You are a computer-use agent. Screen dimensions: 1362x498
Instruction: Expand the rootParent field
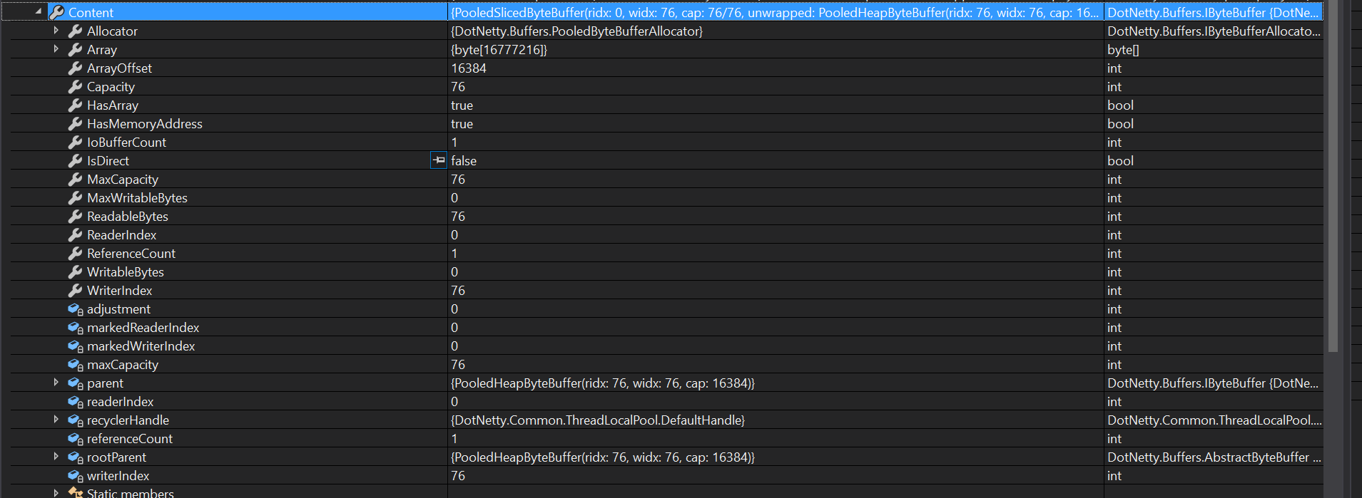[56, 457]
